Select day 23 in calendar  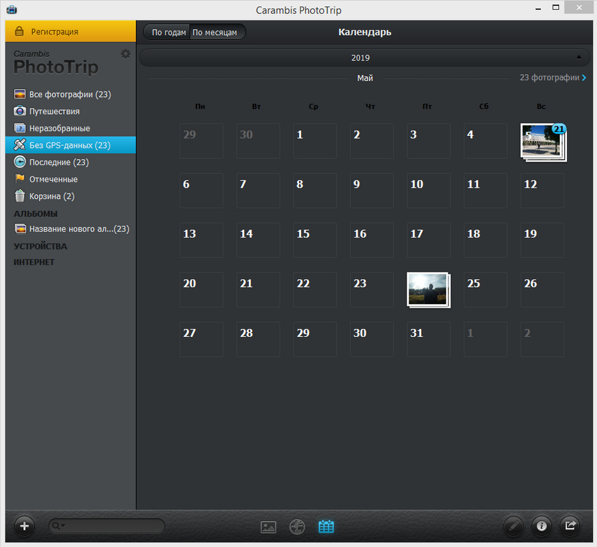click(371, 290)
